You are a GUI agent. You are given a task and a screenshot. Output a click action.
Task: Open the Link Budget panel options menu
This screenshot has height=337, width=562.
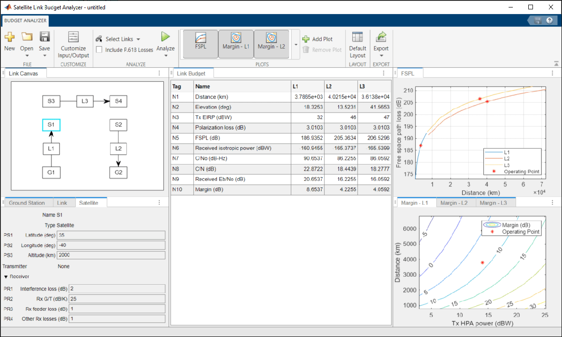384,73
